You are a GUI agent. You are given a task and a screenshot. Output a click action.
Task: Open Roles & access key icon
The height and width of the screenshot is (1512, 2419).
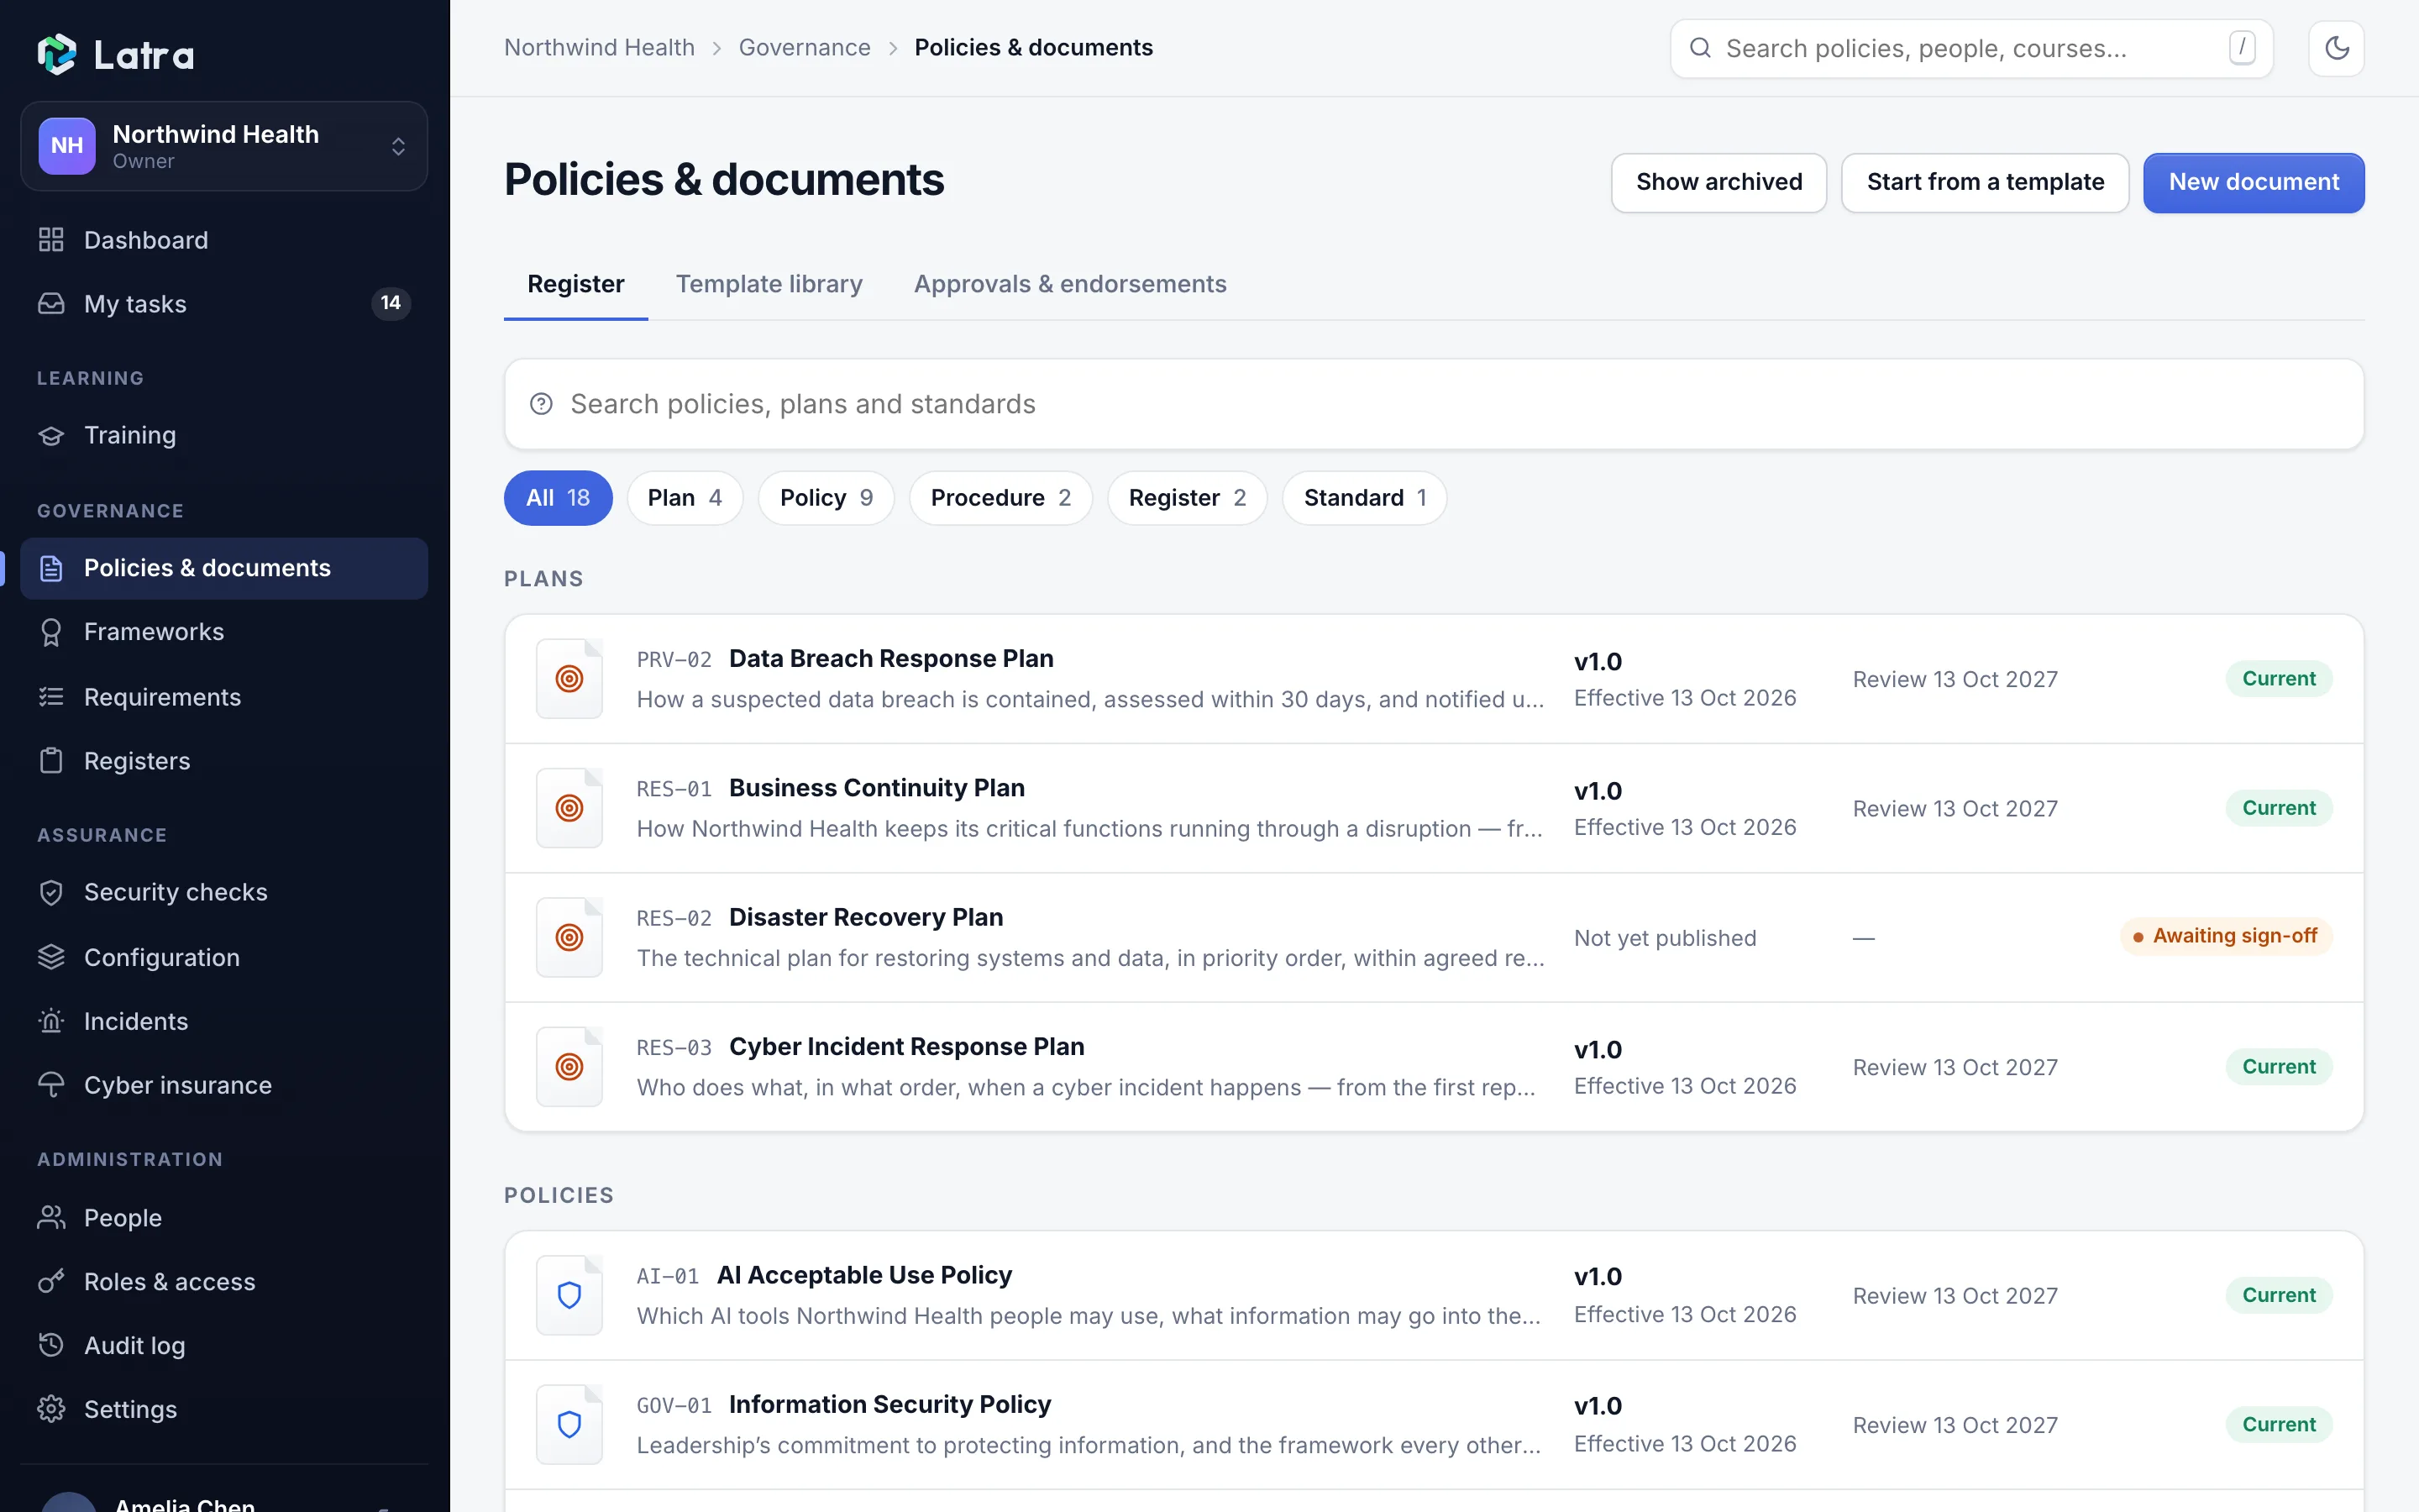(51, 1281)
